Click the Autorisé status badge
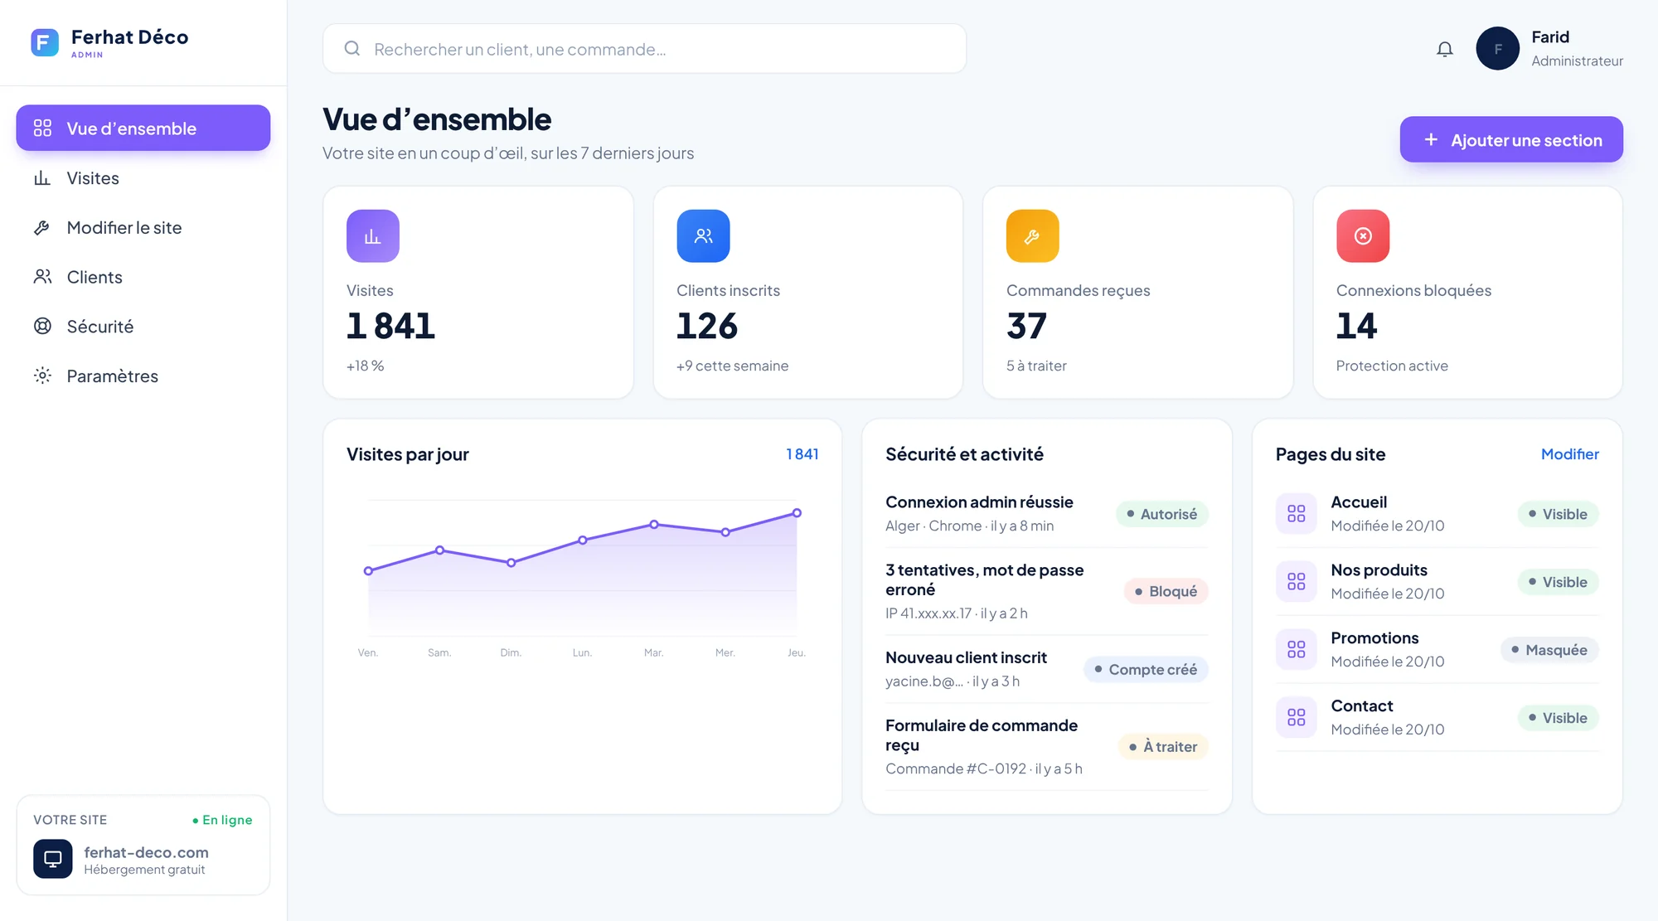This screenshot has width=1658, height=921. (1161, 514)
